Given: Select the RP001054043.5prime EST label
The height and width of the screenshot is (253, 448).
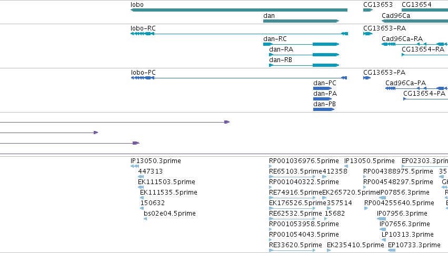Looking at the screenshot, I should pyautogui.click(x=304, y=235).
